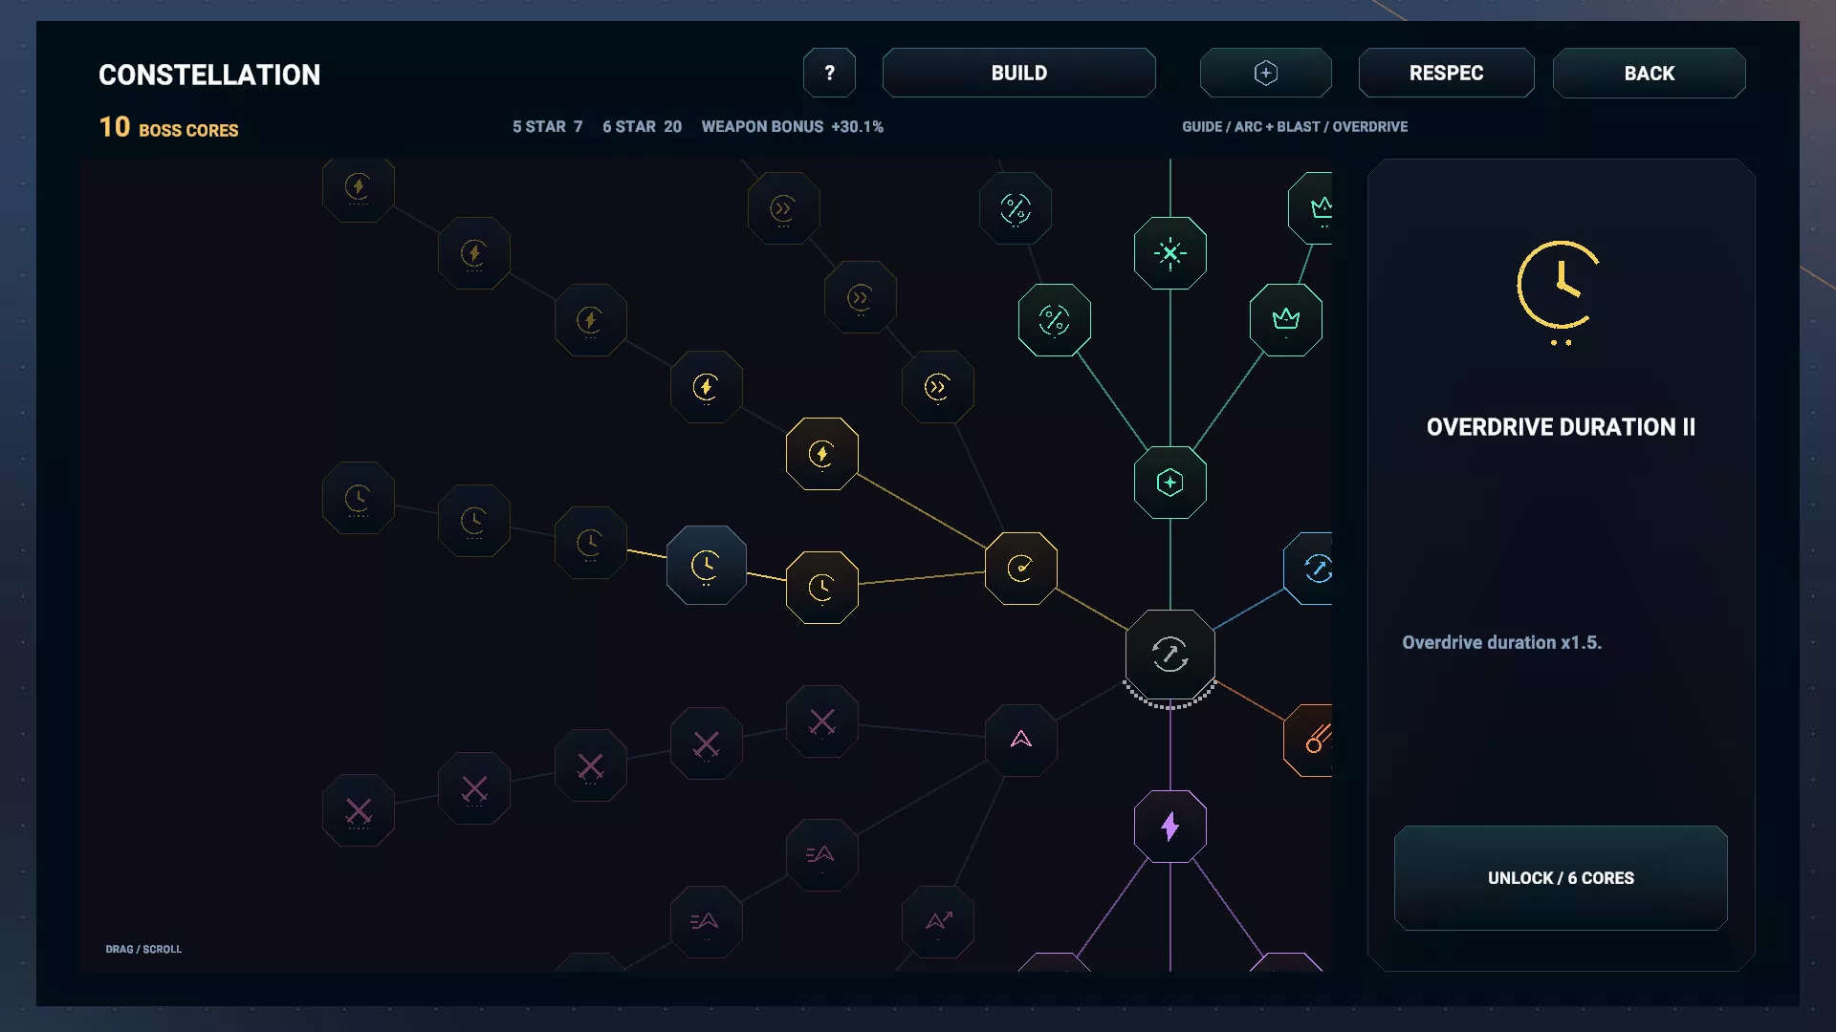
Task: Select the teal starburst node at top
Action: tap(1169, 253)
